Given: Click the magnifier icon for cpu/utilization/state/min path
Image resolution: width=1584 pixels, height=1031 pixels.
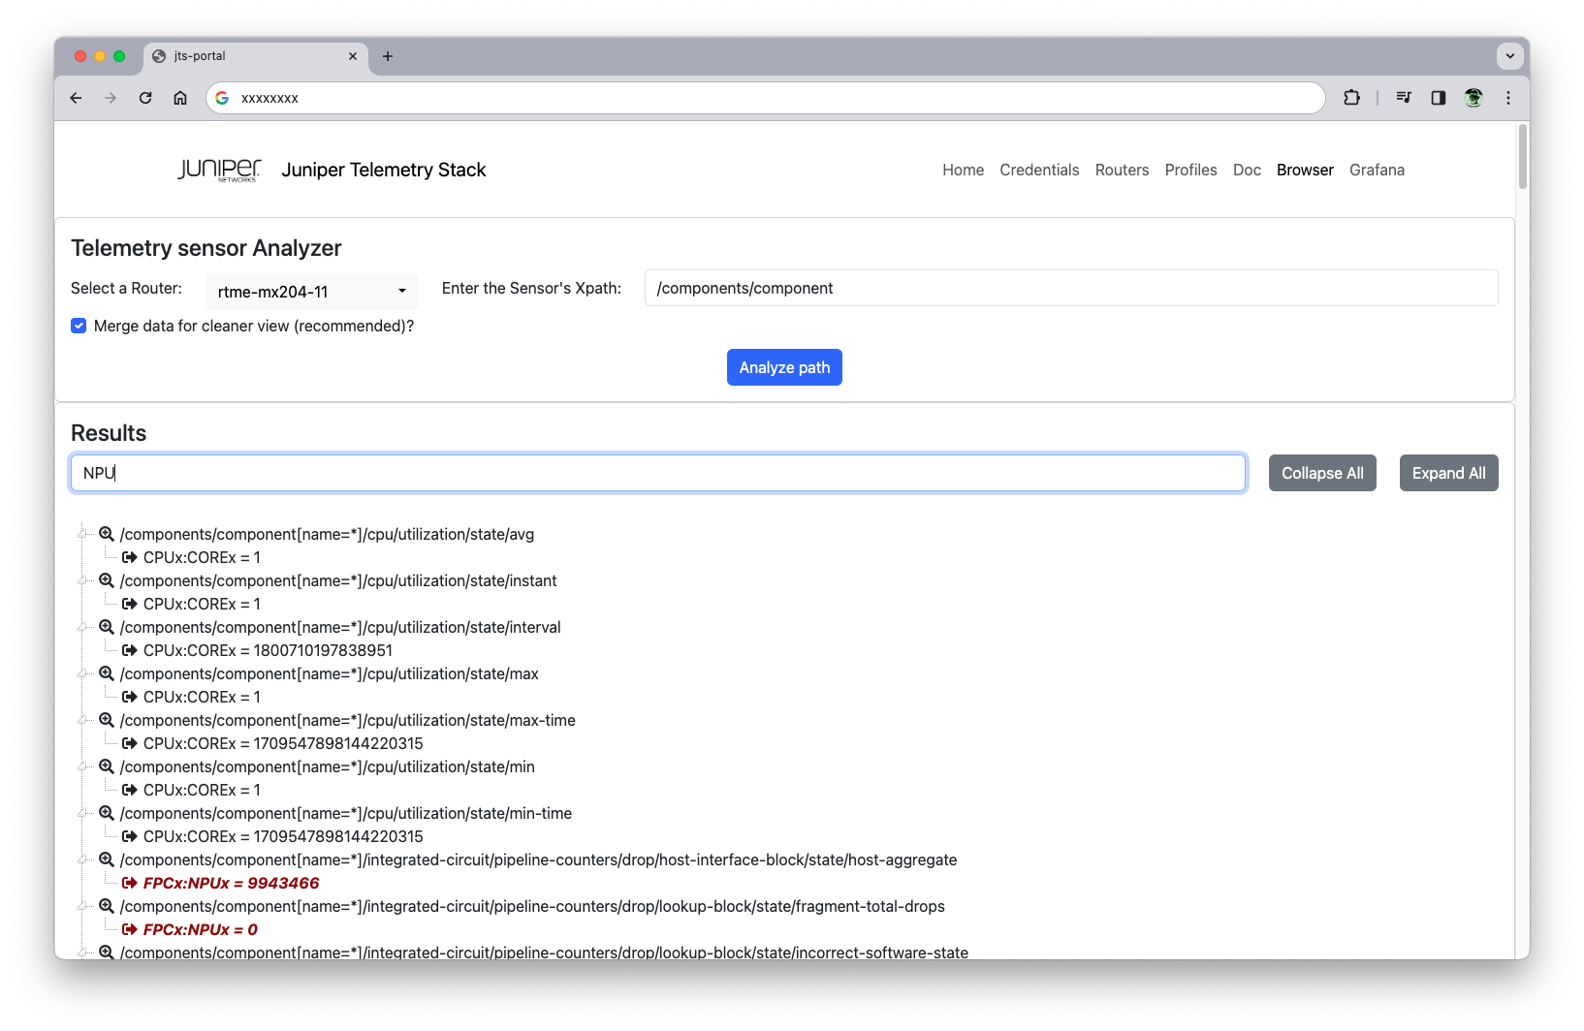Looking at the screenshot, I should coord(107,766).
